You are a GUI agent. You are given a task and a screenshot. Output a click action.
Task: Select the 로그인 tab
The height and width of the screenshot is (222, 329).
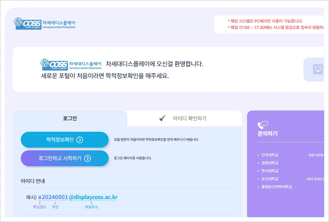pyautogui.click(x=70, y=118)
